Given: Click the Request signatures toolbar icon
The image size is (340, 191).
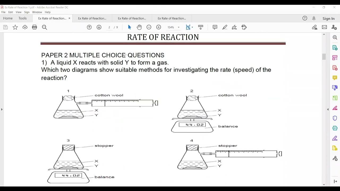Looking at the screenshot, I should coord(244,27).
